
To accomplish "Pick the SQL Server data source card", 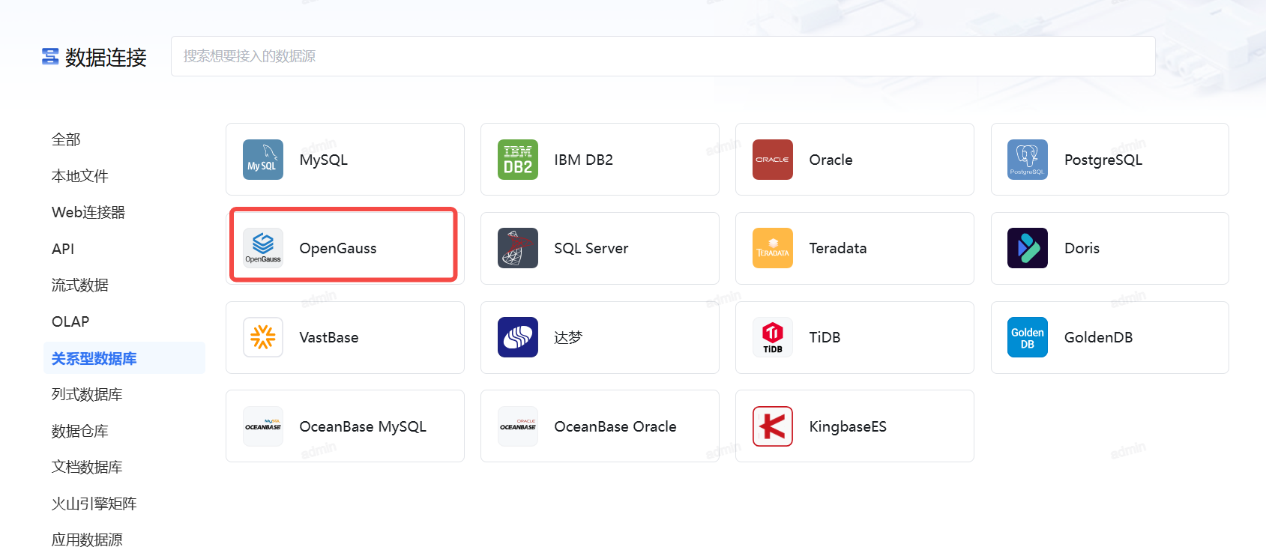I will point(600,248).
